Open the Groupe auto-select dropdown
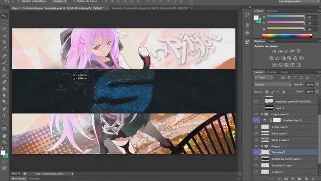 tap(59, 1)
